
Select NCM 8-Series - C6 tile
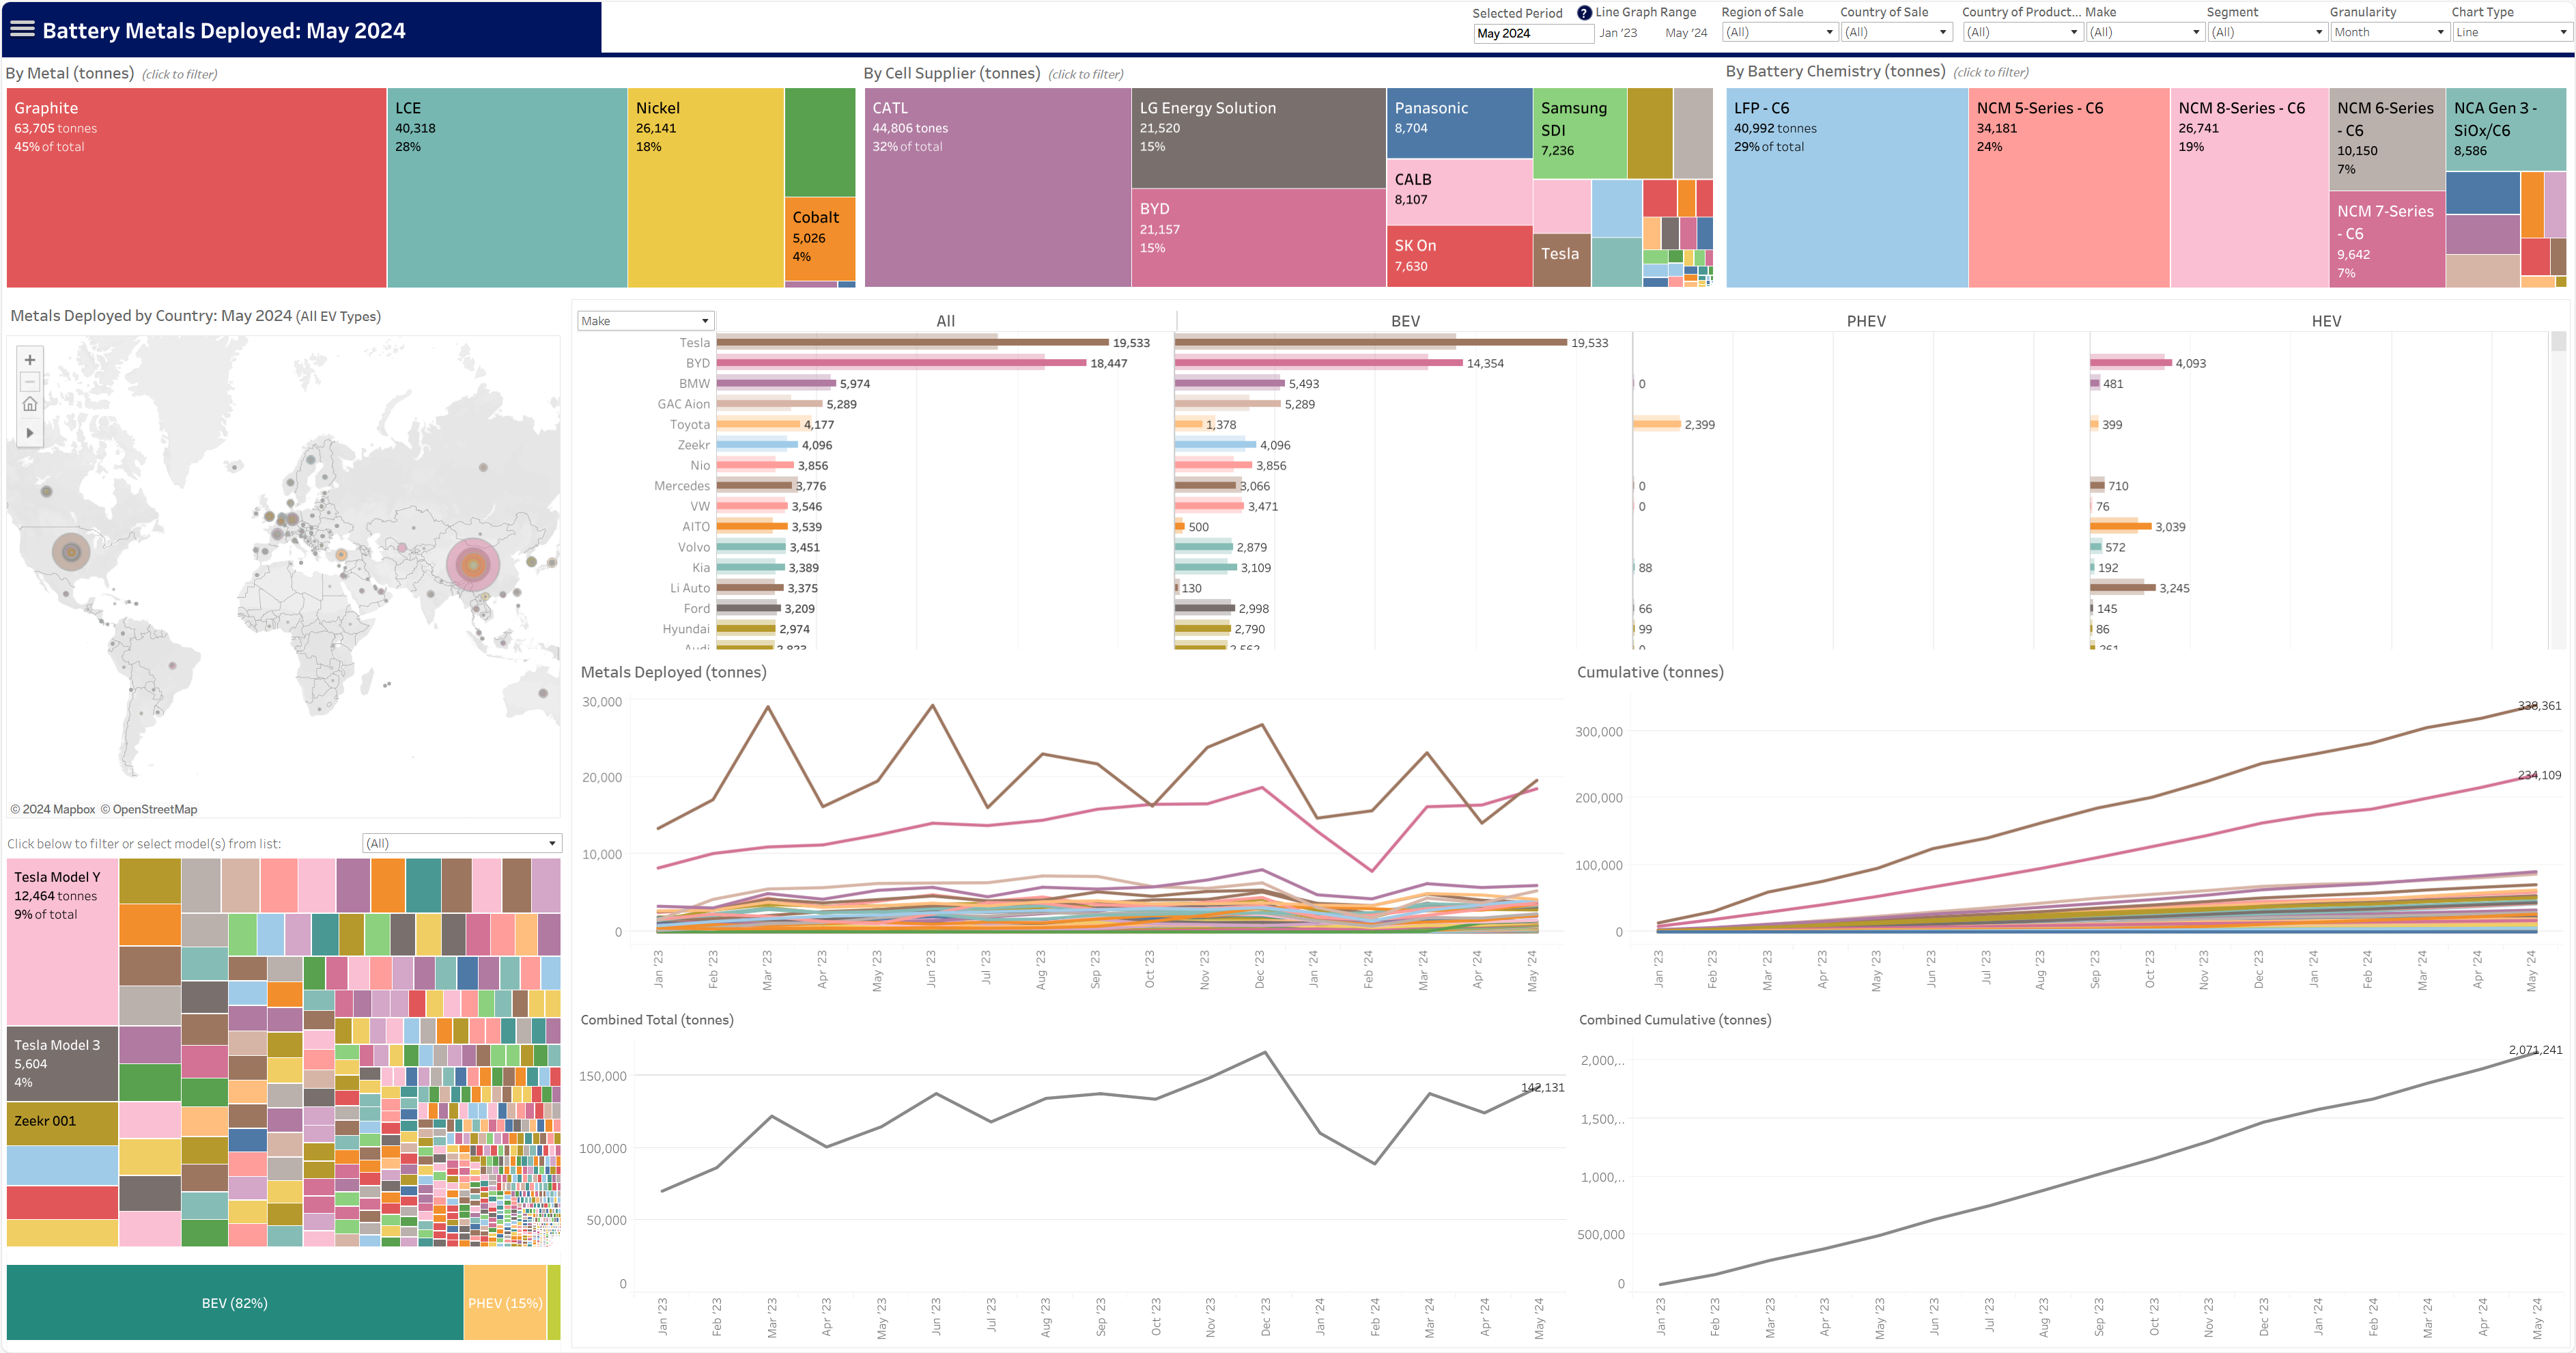2249,188
